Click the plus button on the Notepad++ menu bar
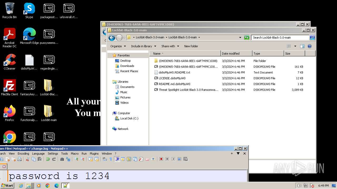Image resolution: width=337 pixels, height=189 pixels. [232, 154]
